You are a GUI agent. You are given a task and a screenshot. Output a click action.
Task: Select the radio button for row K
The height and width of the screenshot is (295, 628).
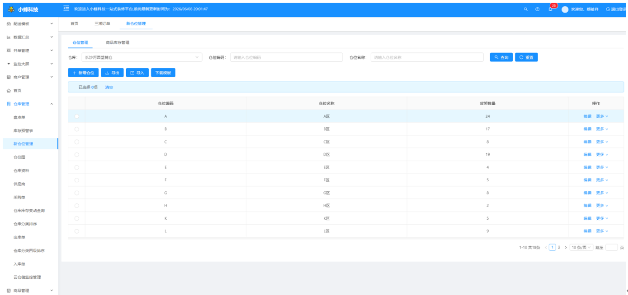point(76,218)
